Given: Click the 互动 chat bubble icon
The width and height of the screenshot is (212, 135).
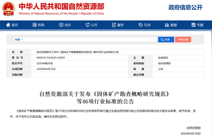Looking at the screenshot, I should click(x=141, y=25).
